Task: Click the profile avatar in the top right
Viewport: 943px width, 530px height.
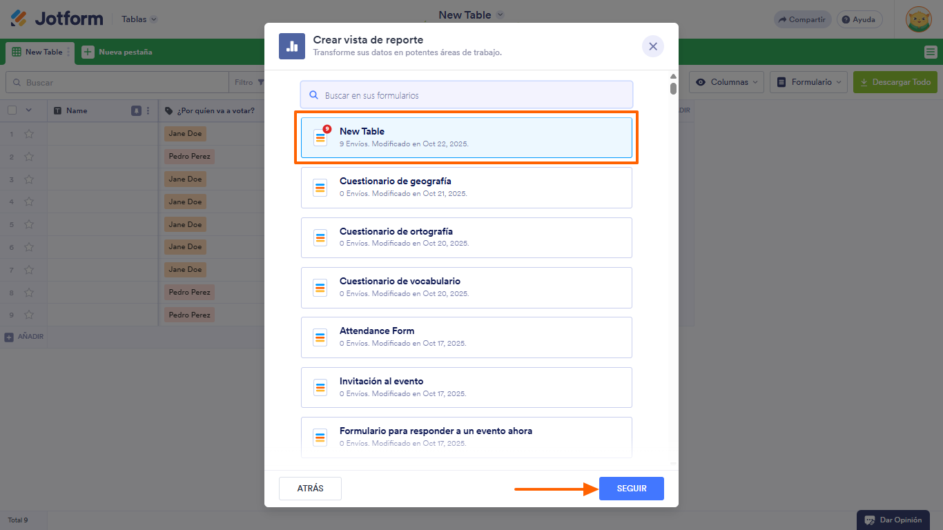Action: click(919, 19)
